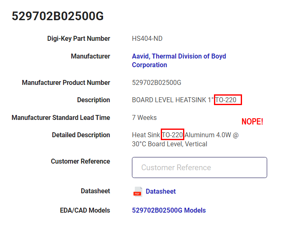Select the Manufacturer Standard Lead Time label
Viewport: 282px width, 232px height.
(61, 117)
